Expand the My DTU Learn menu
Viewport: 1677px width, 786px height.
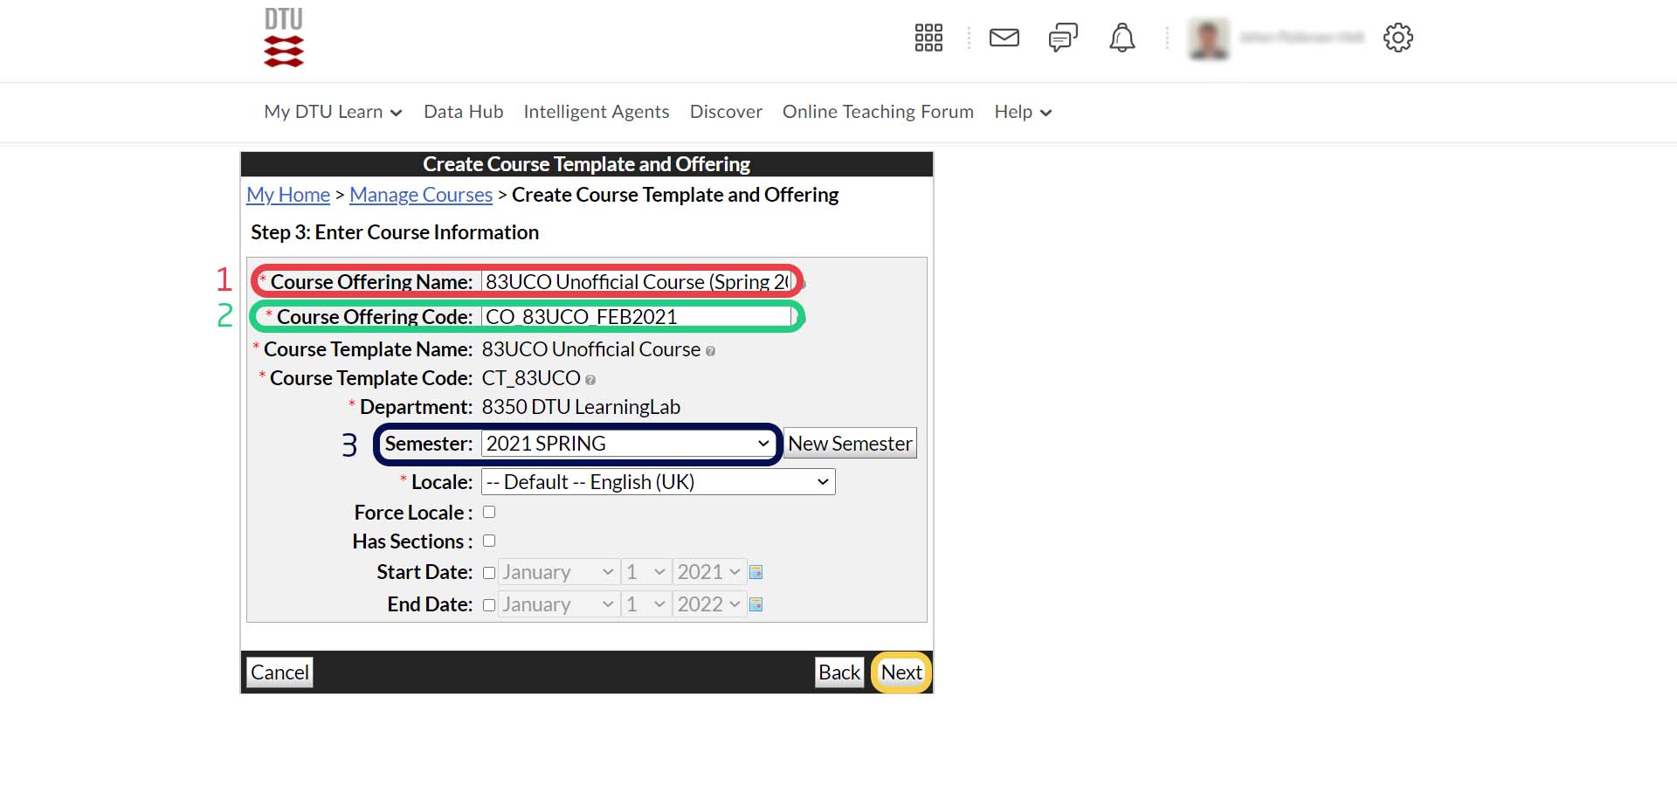333,112
